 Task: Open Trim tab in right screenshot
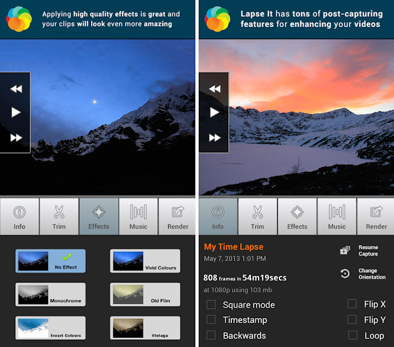click(x=257, y=217)
